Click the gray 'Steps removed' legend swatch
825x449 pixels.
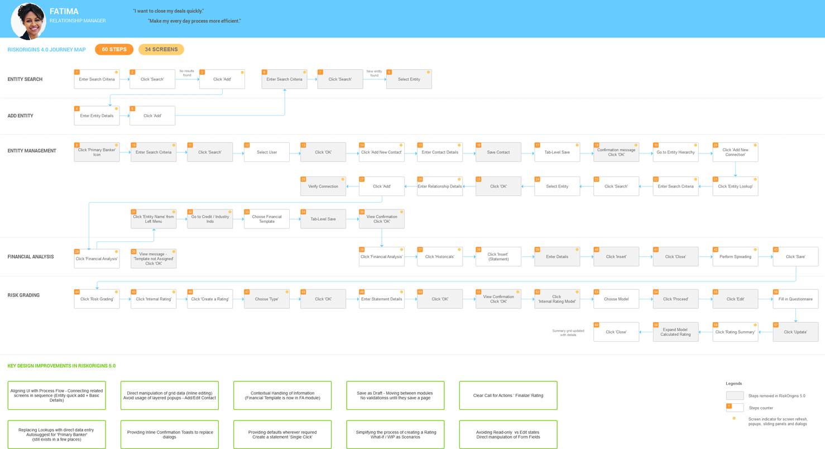(735, 395)
